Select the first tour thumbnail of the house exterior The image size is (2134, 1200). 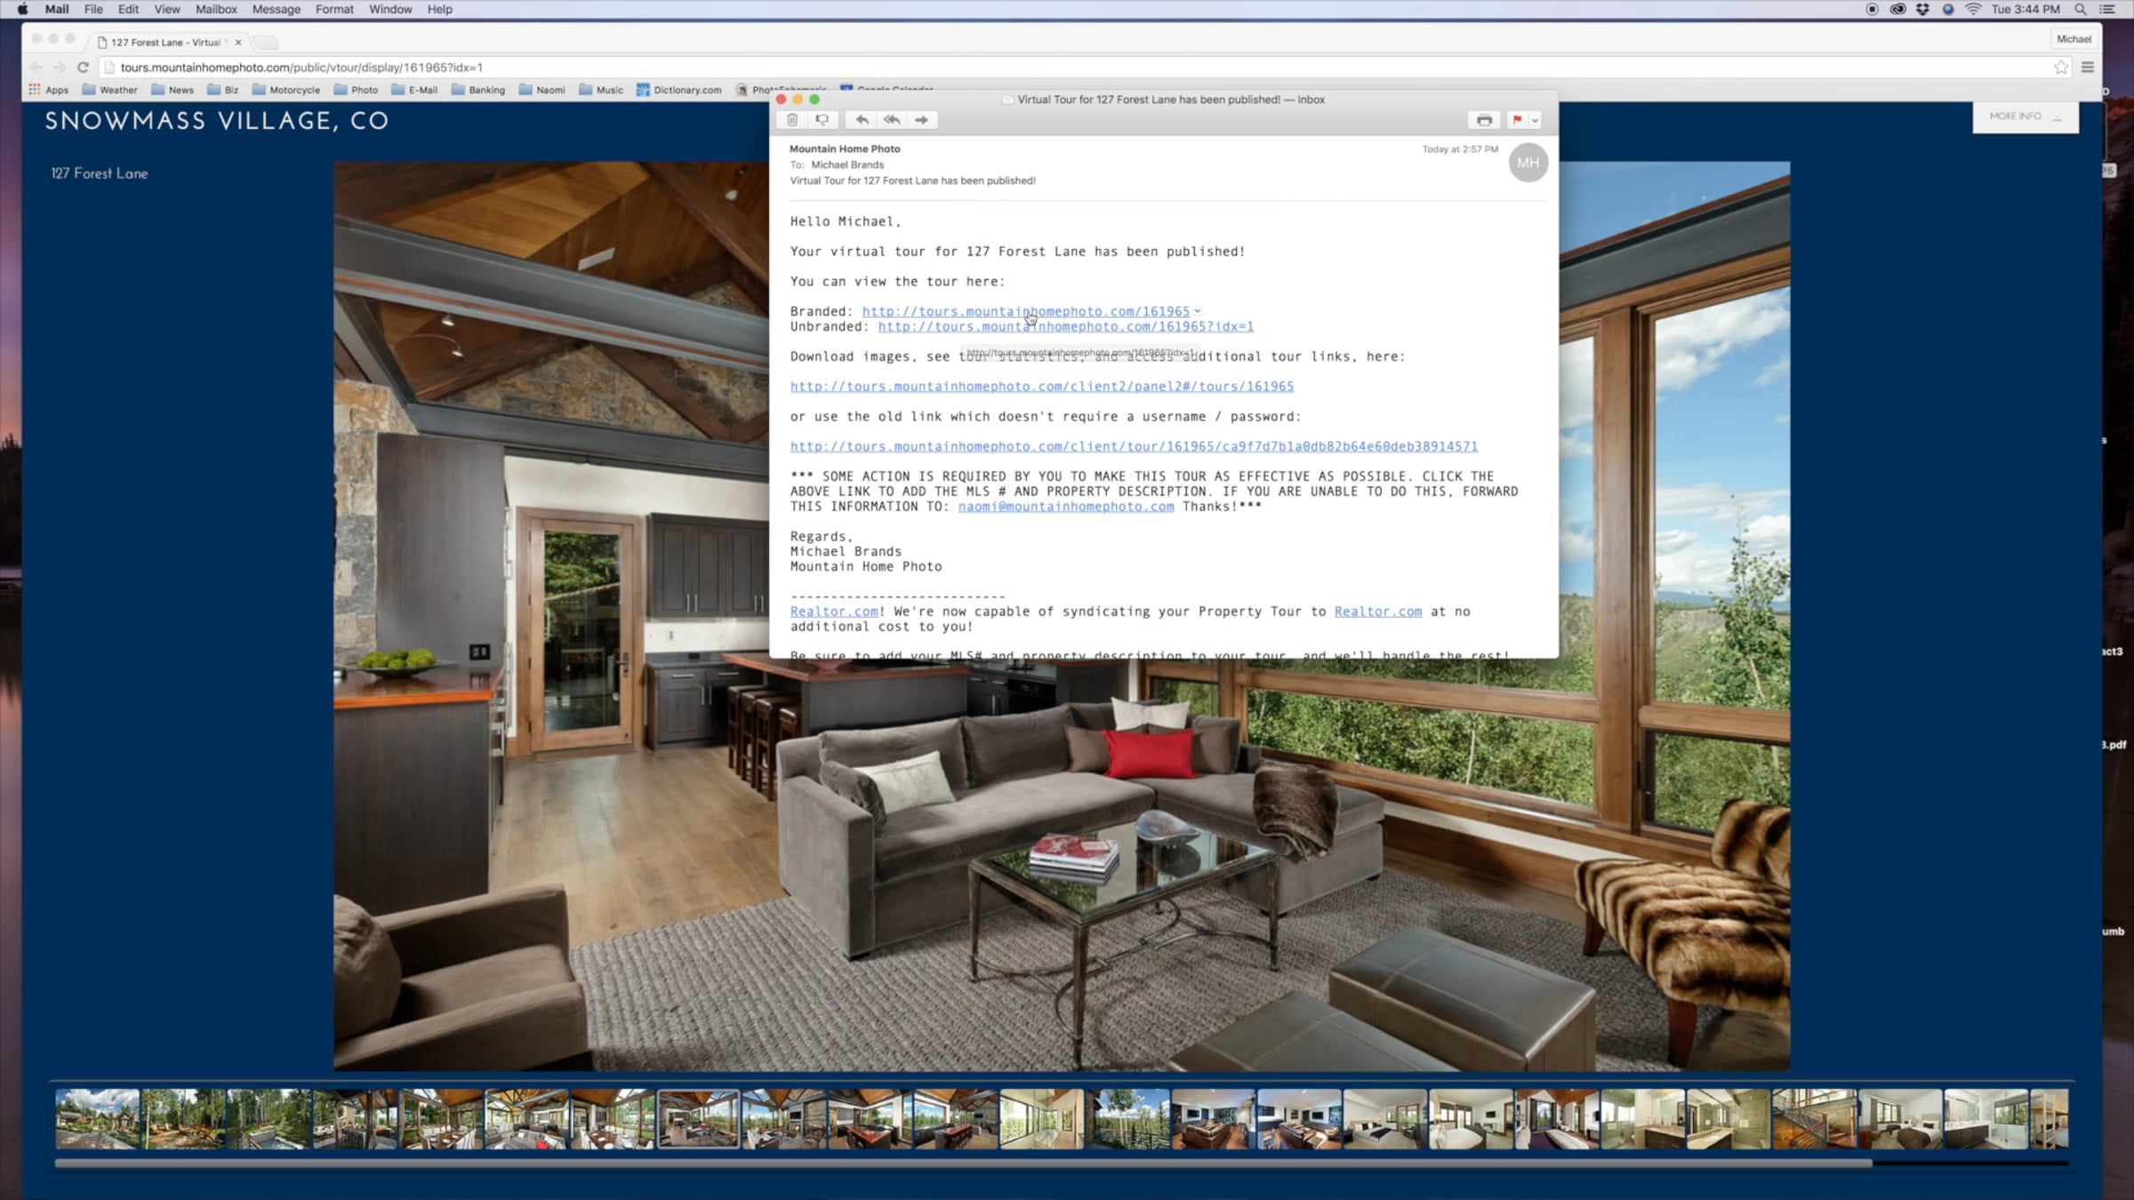[x=98, y=1119]
